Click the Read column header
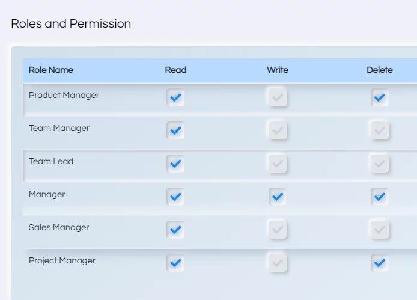Image resolution: width=417 pixels, height=300 pixels. [175, 70]
